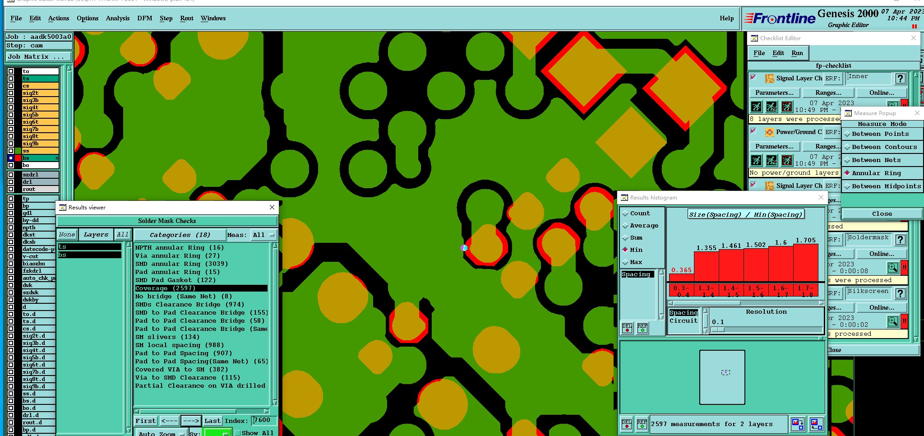Open Actions menu

pos(59,19)
